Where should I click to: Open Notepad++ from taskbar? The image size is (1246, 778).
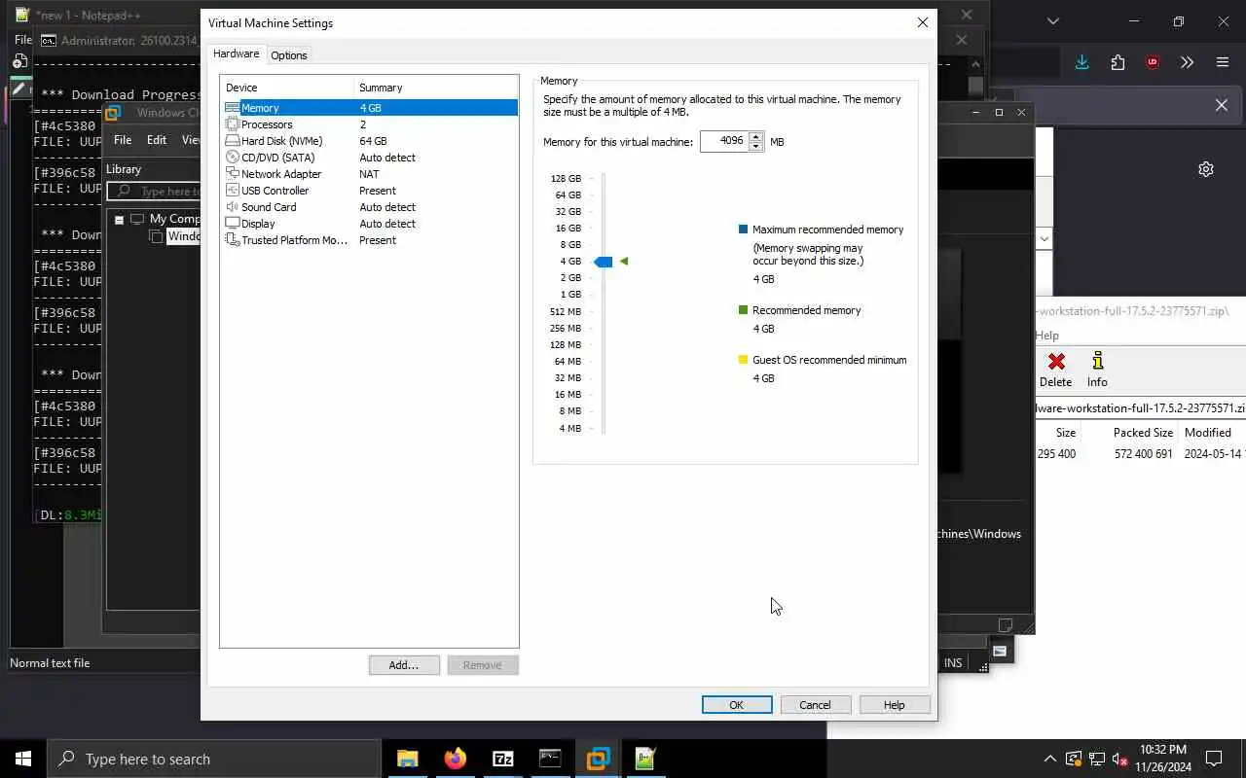[646, 759]
